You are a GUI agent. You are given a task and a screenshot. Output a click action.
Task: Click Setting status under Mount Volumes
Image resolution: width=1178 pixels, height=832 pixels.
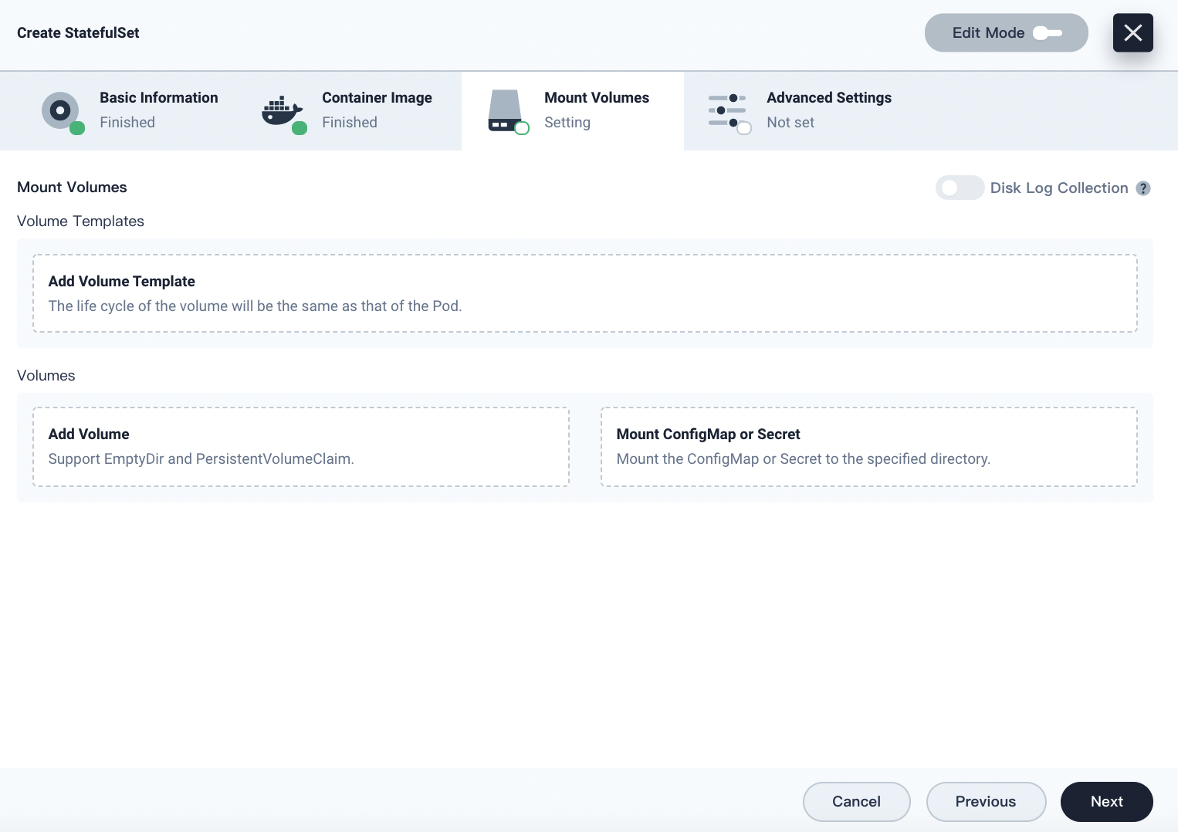pyautogui.click(x=567, y=123)
